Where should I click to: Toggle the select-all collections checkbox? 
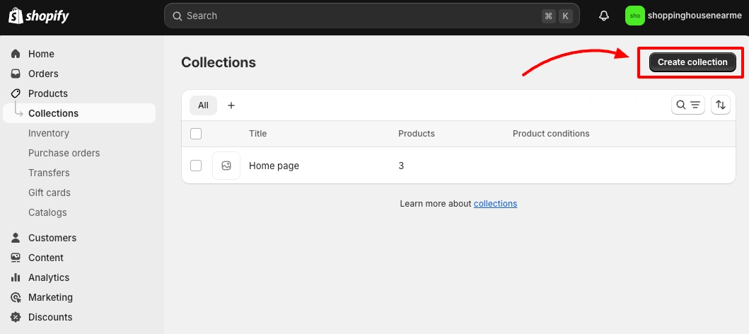196,134
